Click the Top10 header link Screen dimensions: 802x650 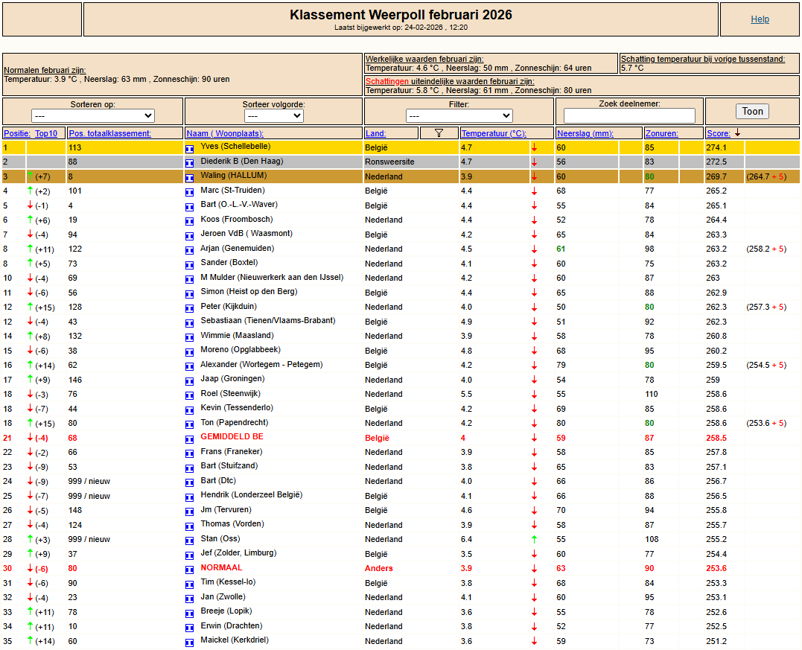pos(45,133)
